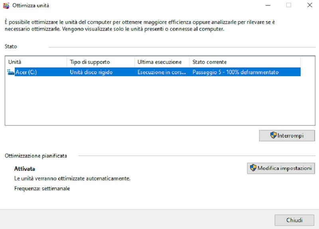Click the shield icon on Modifica impostazioni

pos(253,168)
